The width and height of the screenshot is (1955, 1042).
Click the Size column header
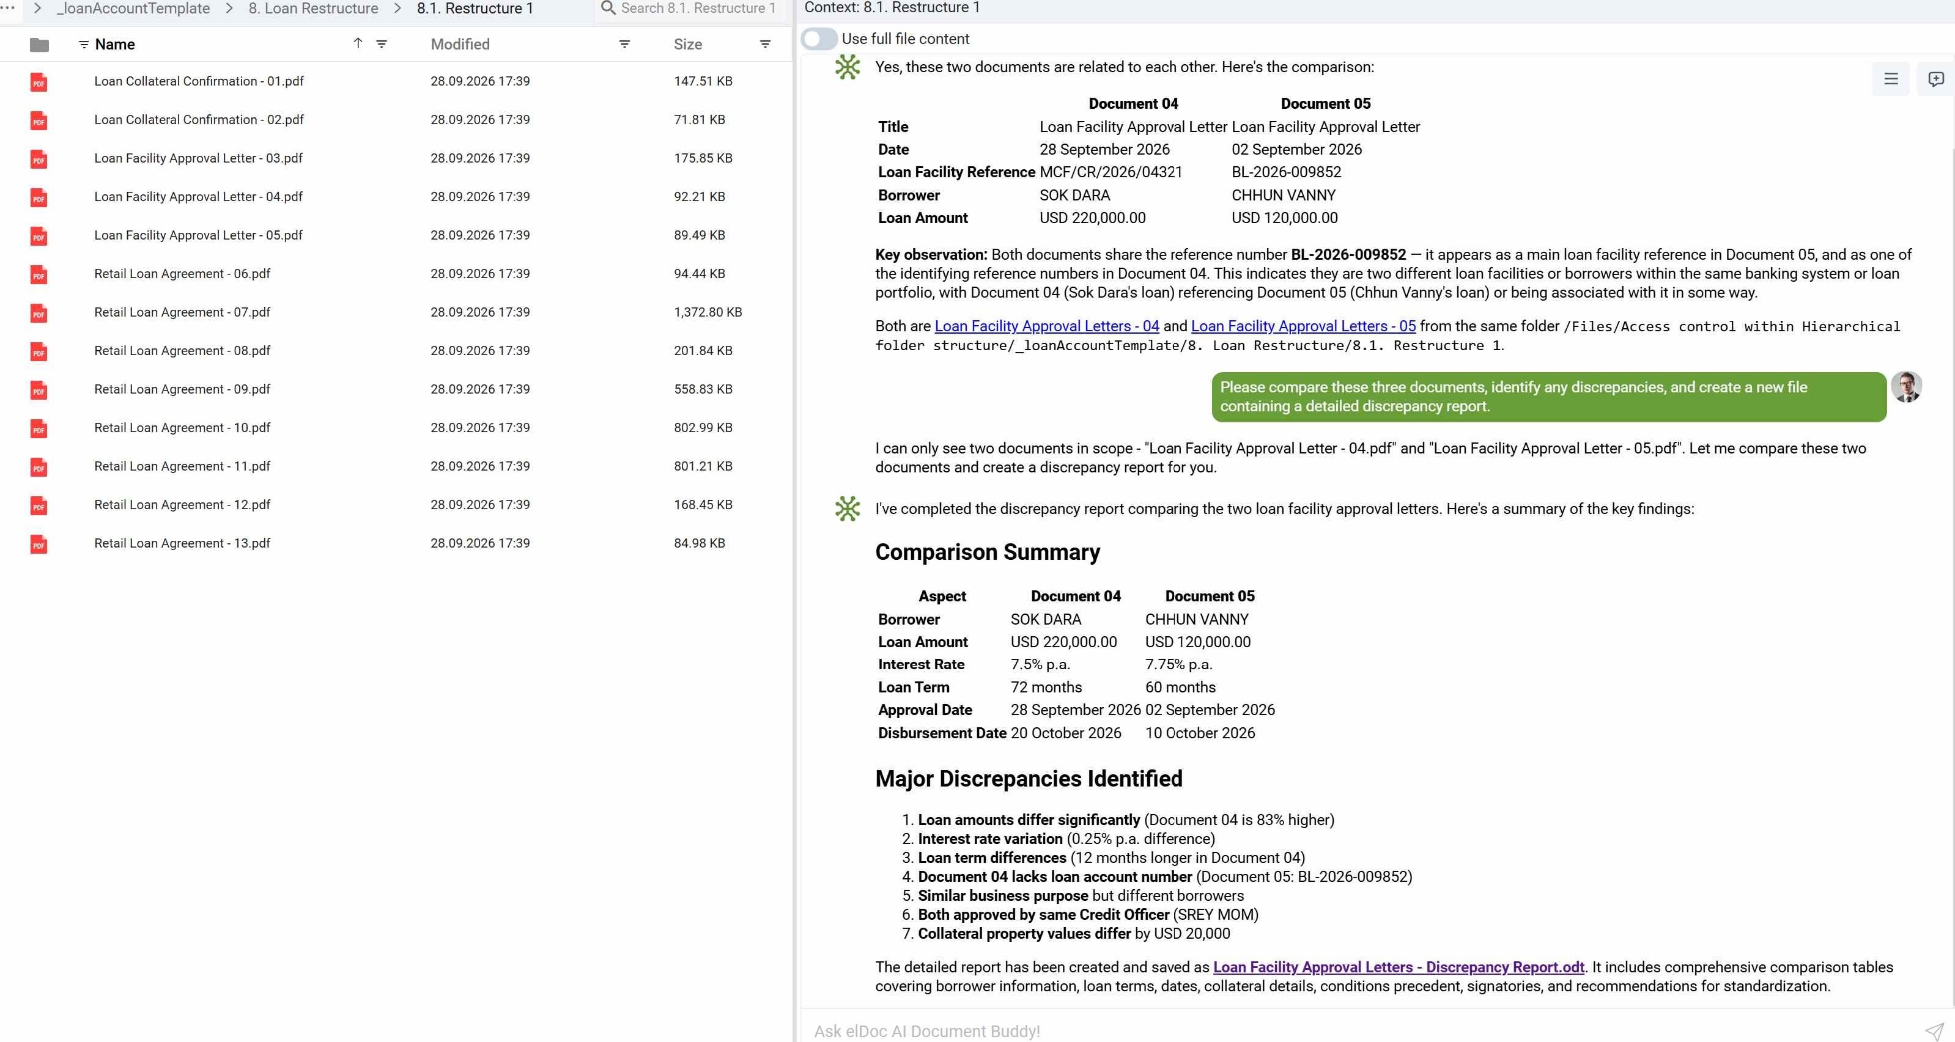pos(687,44)
